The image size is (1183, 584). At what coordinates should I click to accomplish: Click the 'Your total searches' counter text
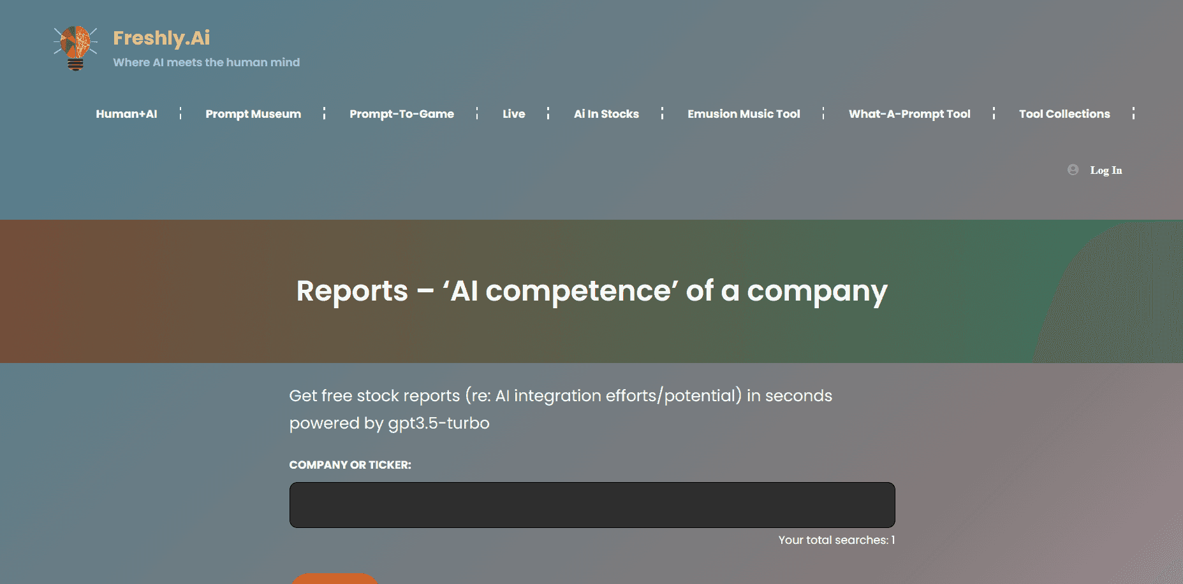tap(836, 540)
